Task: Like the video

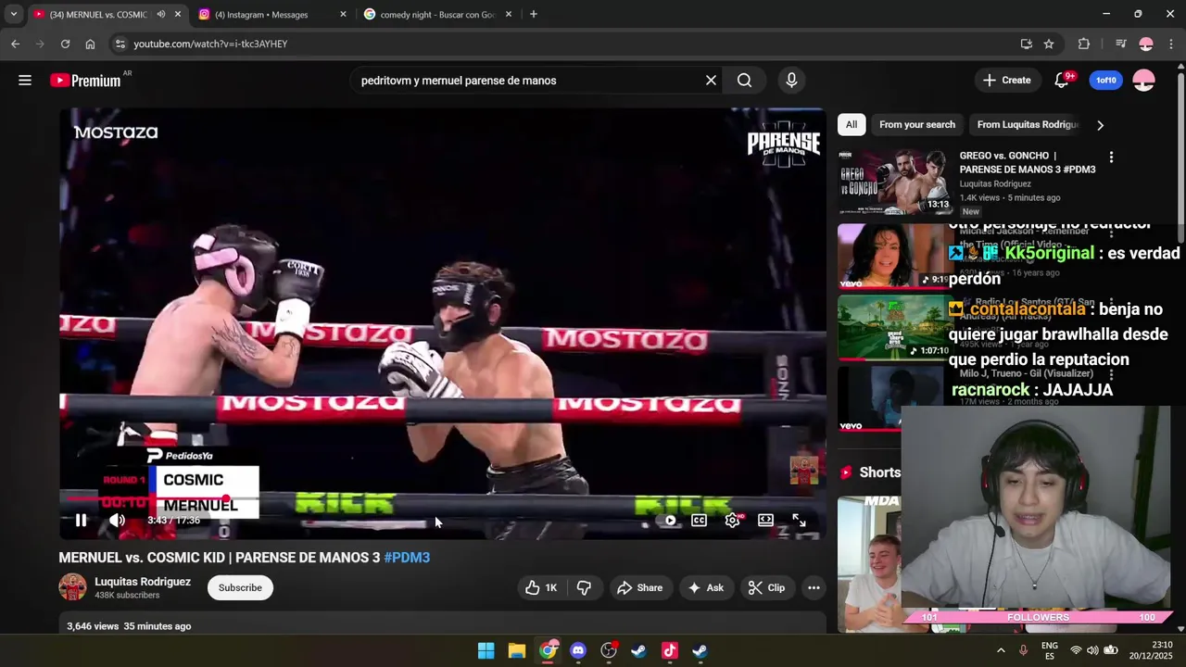Action: pos(541,587)
